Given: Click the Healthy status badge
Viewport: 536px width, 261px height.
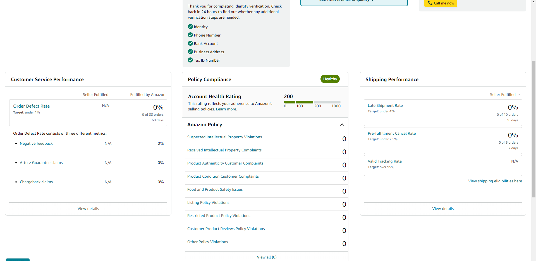Looking at the screenshot, I should pyautogui.click(x=330, y=79).
